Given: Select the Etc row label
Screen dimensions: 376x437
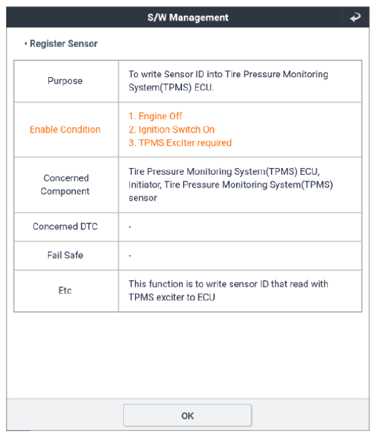Looking at the screenshot, I should (x=65, y=291).
